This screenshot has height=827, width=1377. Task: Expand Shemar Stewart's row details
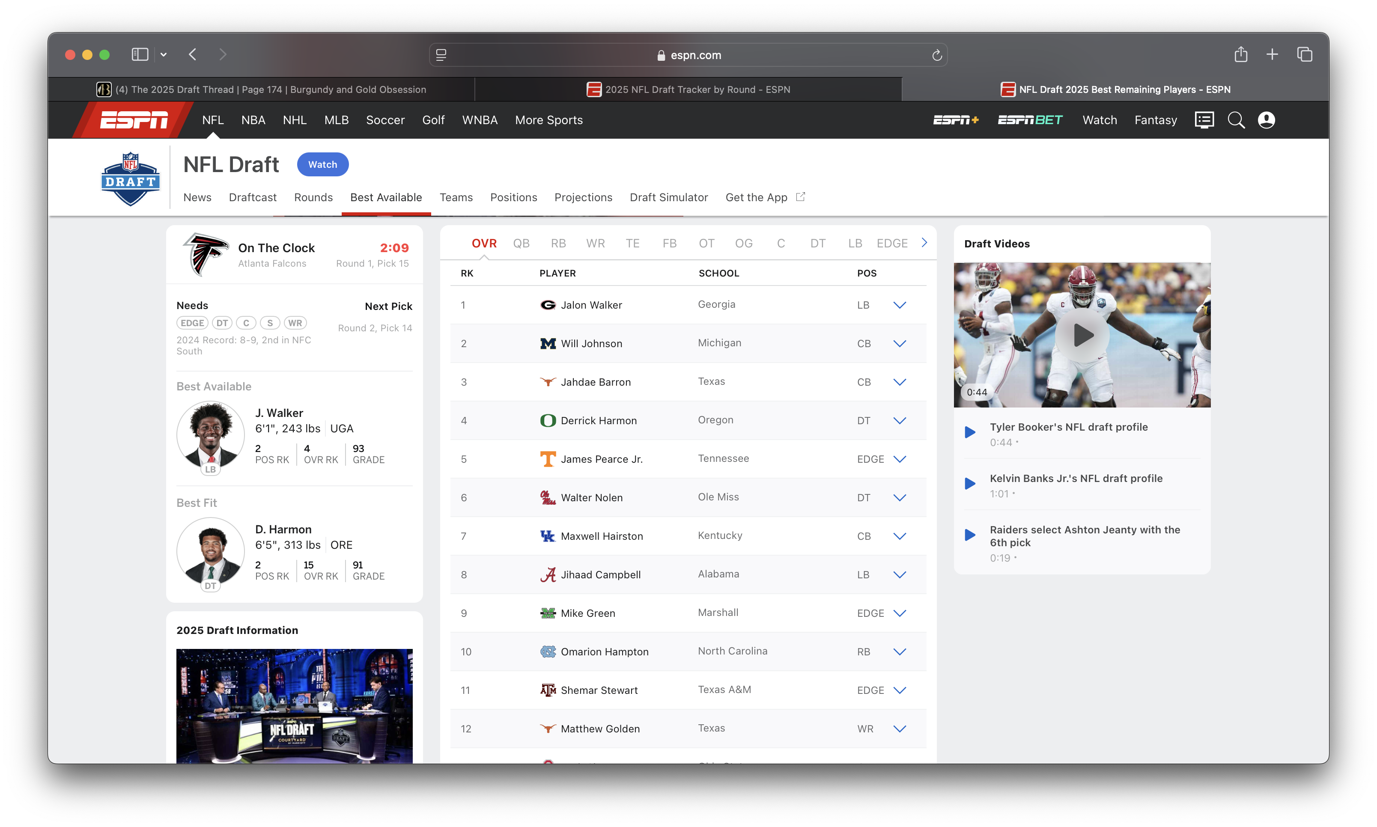(x=900, y=690)
